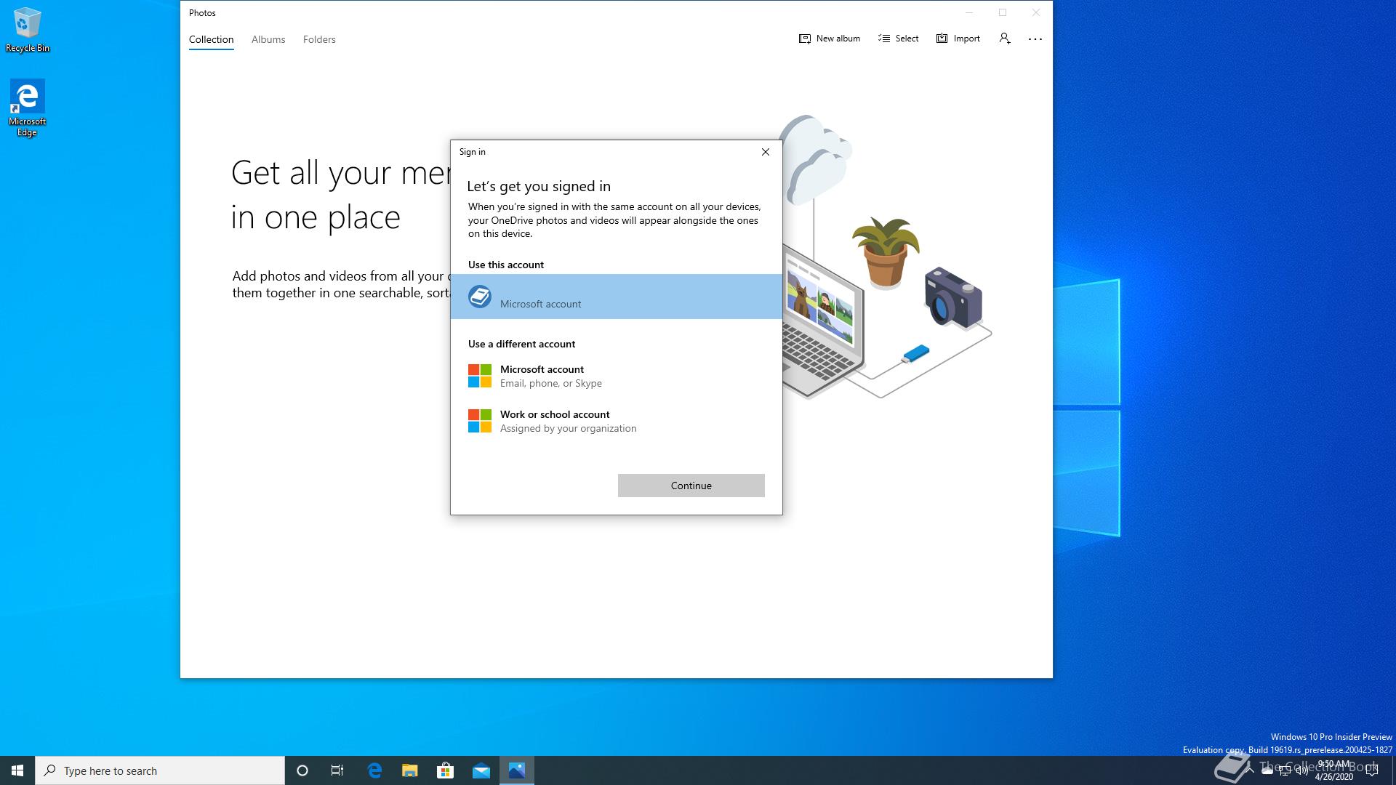Switch to the Collection tab in Photos
Screen dimensions: 1396x785
[211, 39]
